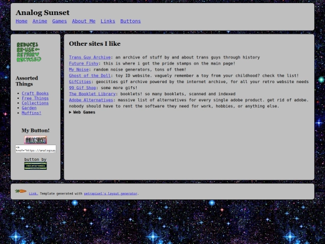Open the Links nav item
325x244 pixels.
coord(108,21)
